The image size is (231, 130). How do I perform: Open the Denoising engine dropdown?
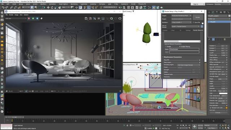188,65
